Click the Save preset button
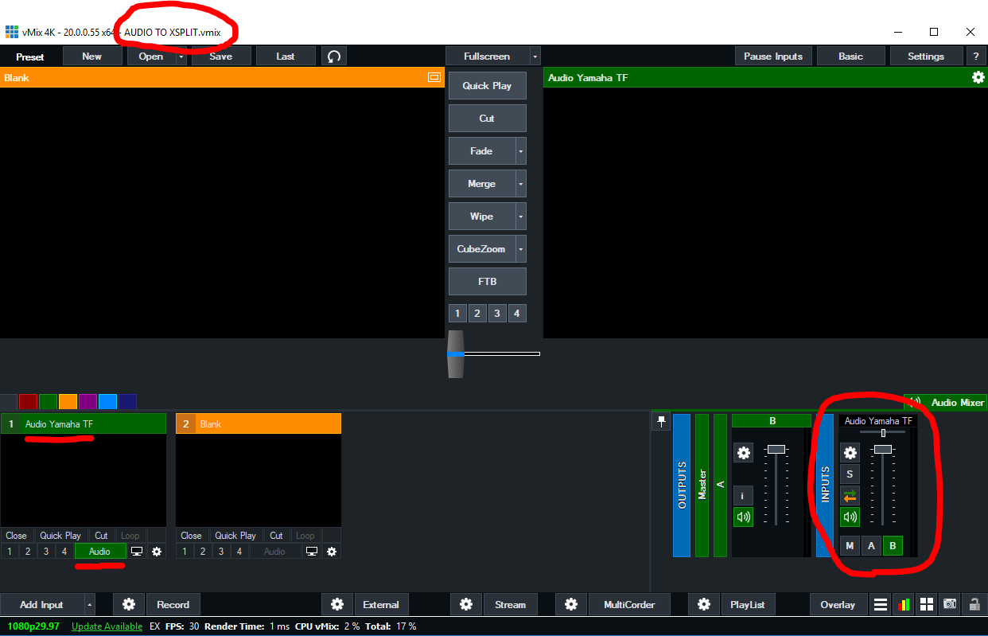 coord(221,56)
